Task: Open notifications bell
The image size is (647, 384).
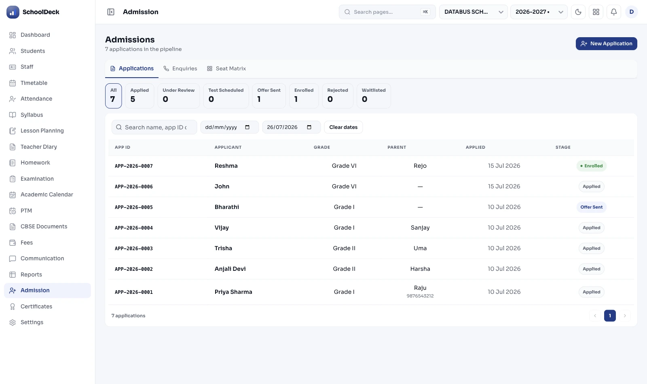Action: pyautogui.click(x=614, y=12)
